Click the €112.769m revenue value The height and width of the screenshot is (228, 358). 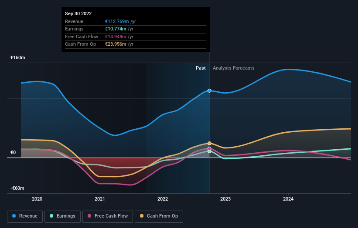click(117, 21)
